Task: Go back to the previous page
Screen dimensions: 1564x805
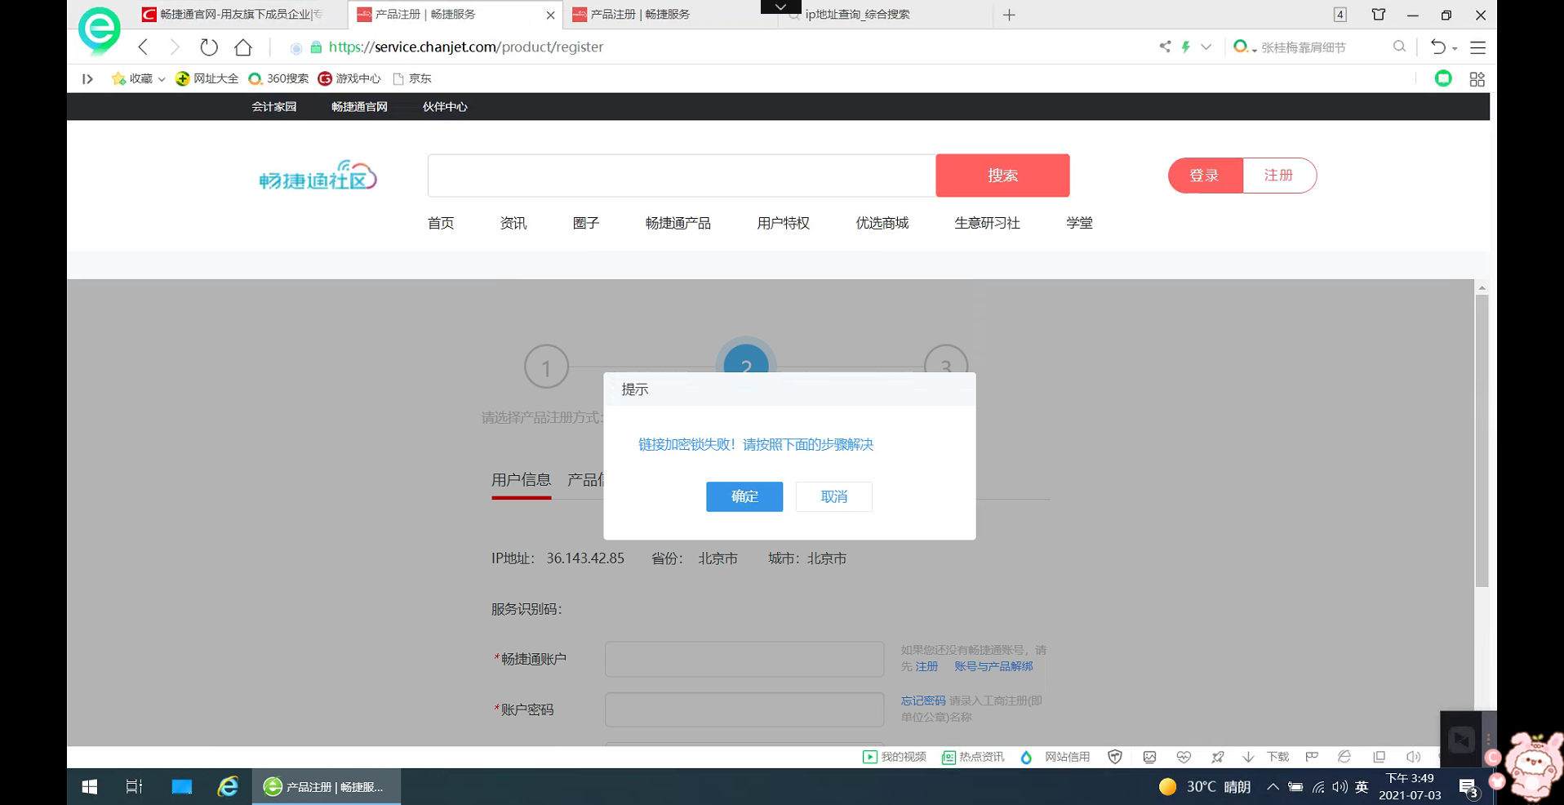Action: (144, 47)
